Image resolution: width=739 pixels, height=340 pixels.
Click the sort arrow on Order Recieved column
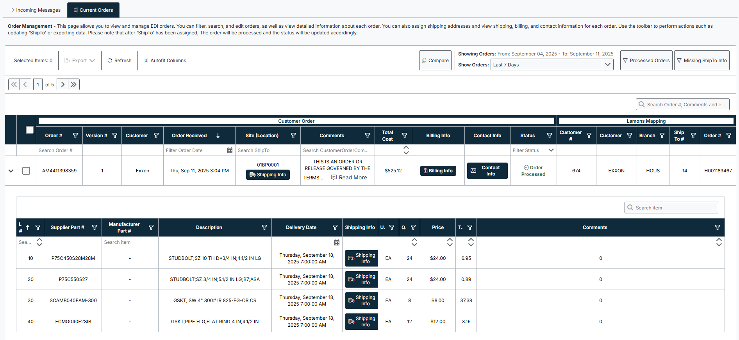tap(218, 136)
